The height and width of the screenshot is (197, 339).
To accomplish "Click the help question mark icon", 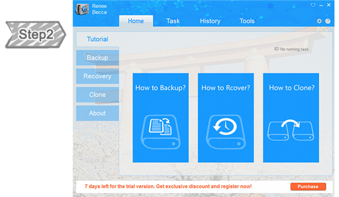I will coord(328,21).
